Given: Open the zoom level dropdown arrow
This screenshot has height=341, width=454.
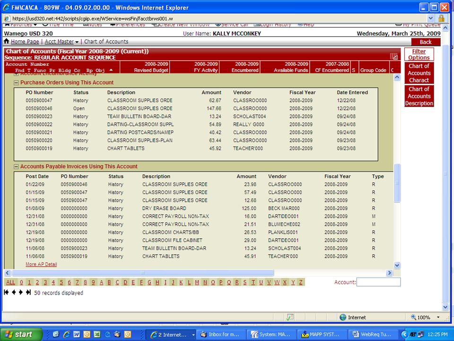Looking at the screenshot, I should (x=438, y=317).
